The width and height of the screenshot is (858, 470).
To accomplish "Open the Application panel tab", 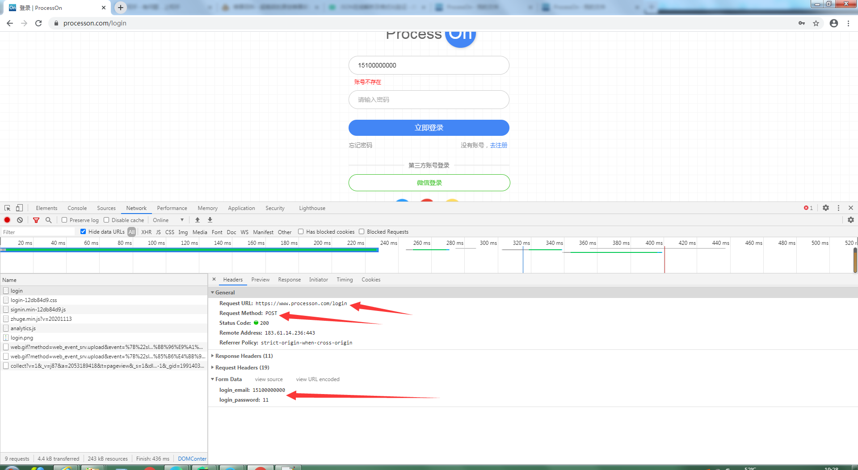I will [241, 208].
